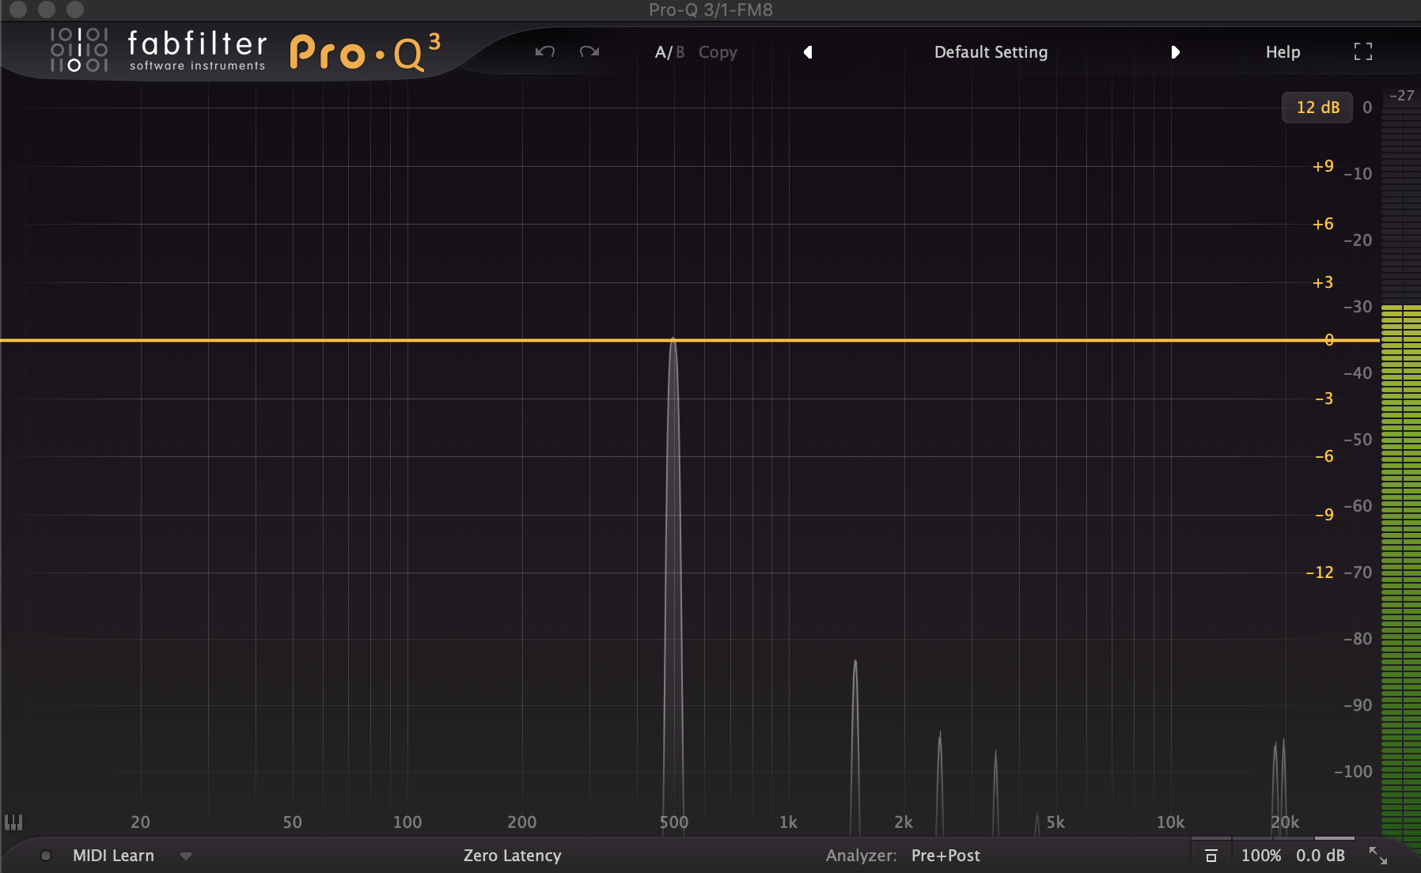Enter full screen mode icon
The image size is (1421, 873).
(x=1363, y=51)
